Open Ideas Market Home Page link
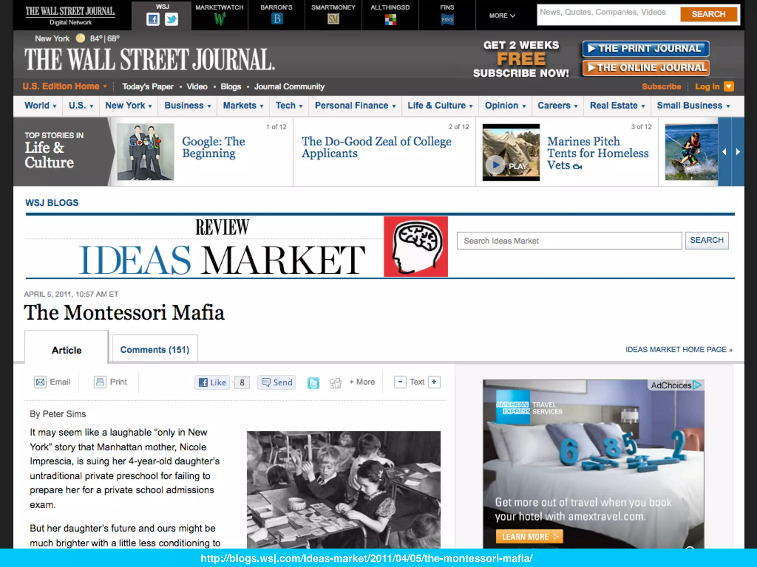The width and height of the screenshot is (757, 567). click(x=679, y=350)
